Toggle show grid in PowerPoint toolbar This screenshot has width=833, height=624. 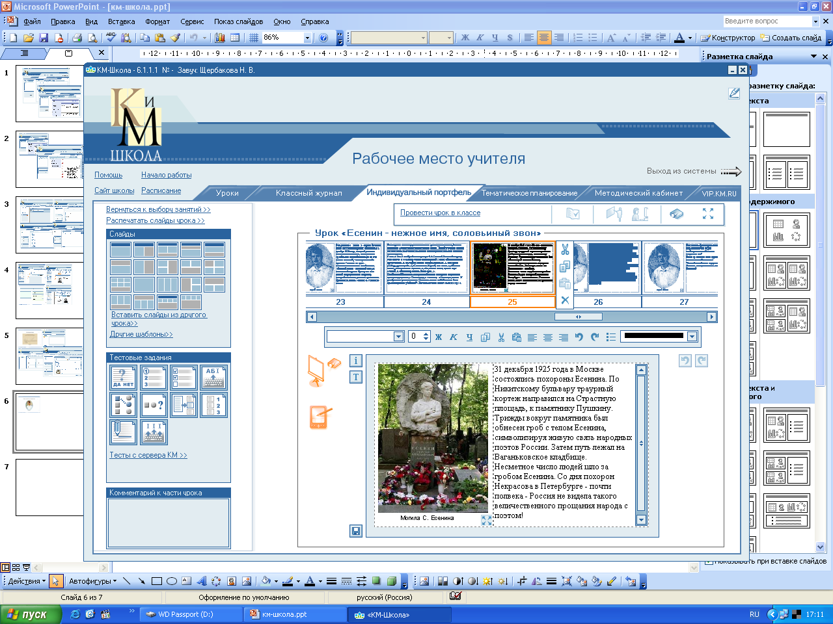click(254, 38)
